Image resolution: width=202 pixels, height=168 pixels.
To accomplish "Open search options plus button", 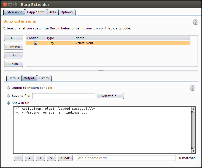I will pos(40,158).
